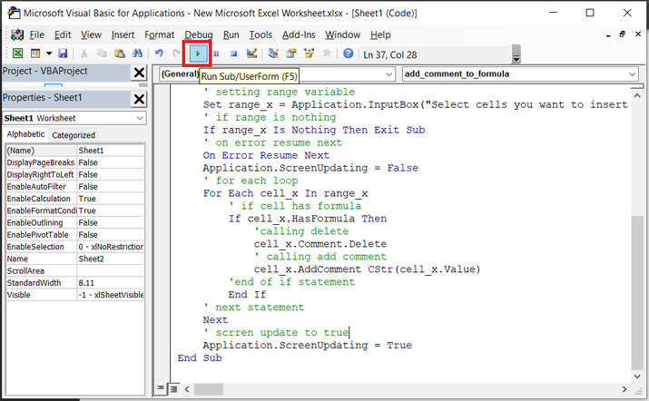This screenshot has width=649, height=401.
Task: Open the Object Browser icon
Action: [x=310, y=54]
